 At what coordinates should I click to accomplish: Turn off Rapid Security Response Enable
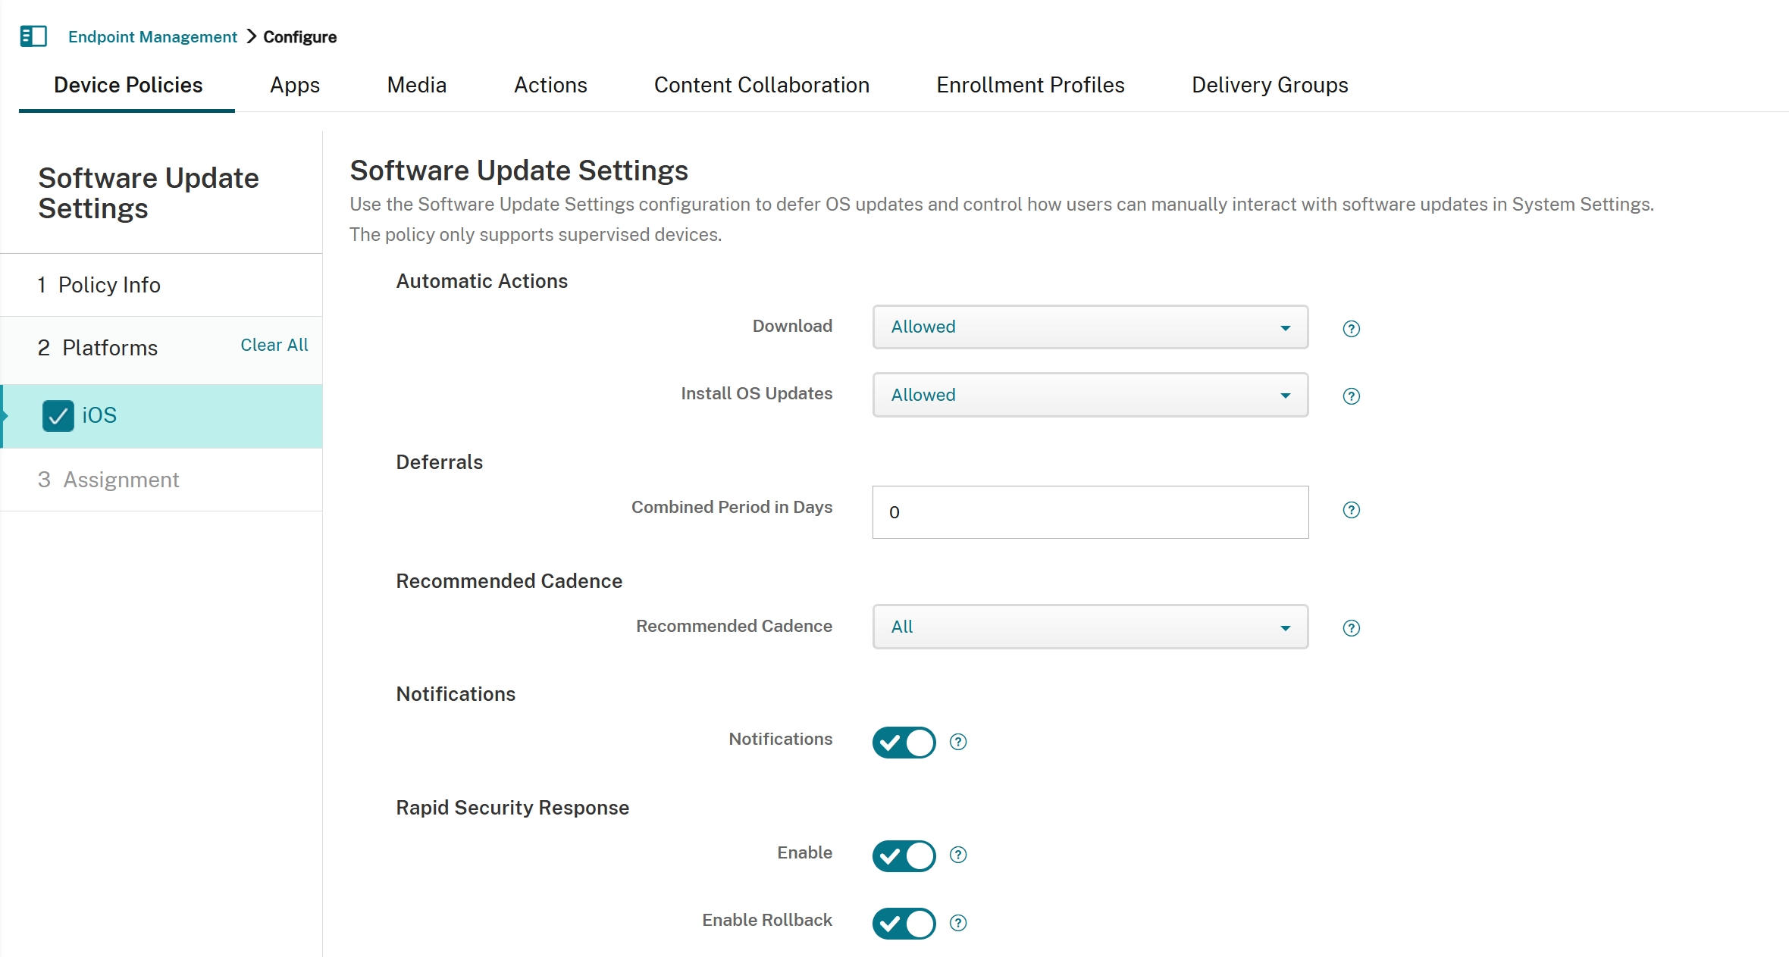click(x=902, y=856)
